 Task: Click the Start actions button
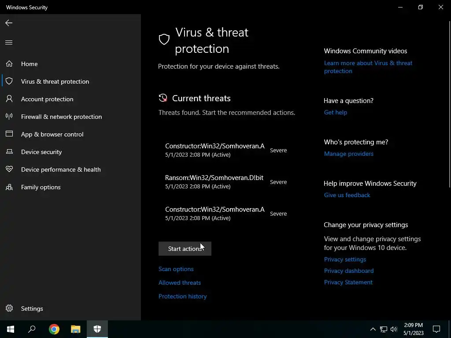[x=185, y=249]
